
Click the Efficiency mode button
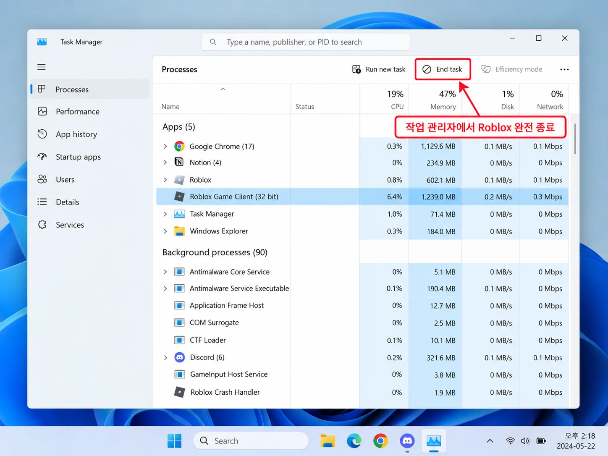[511, 69]
